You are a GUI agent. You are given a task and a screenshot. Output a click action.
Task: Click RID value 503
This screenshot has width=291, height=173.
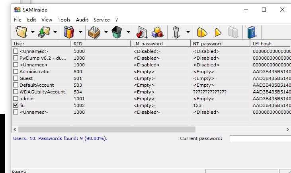coord(78,85)
